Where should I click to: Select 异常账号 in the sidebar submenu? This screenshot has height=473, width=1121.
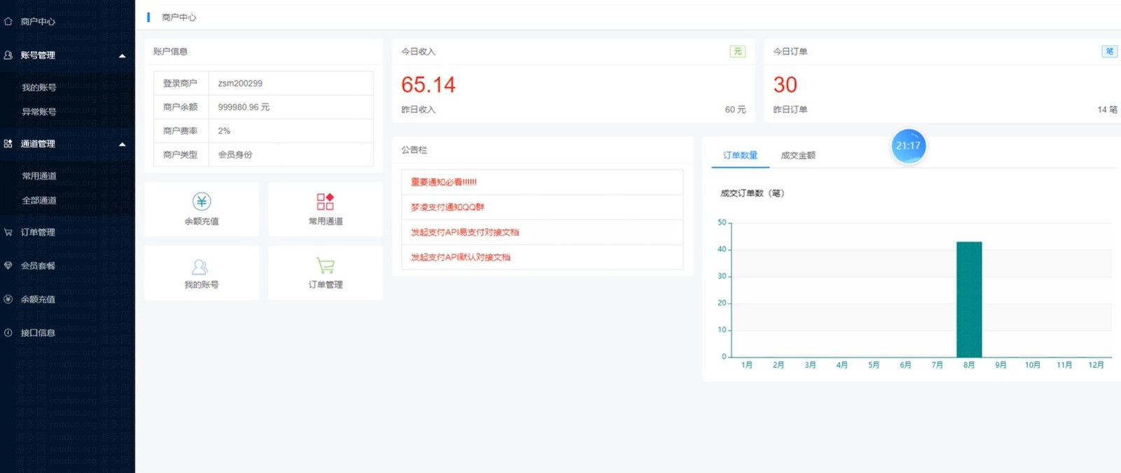[39, 112]
